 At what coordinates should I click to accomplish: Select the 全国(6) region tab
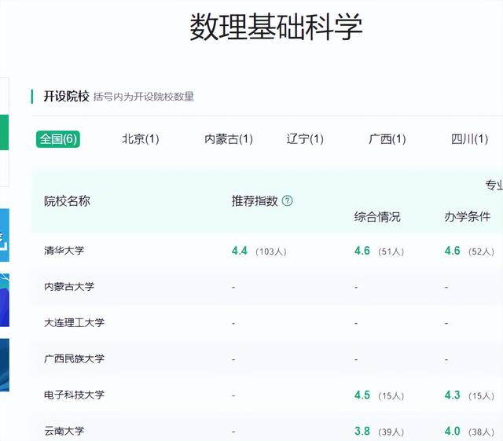click(x=58, y=139)
